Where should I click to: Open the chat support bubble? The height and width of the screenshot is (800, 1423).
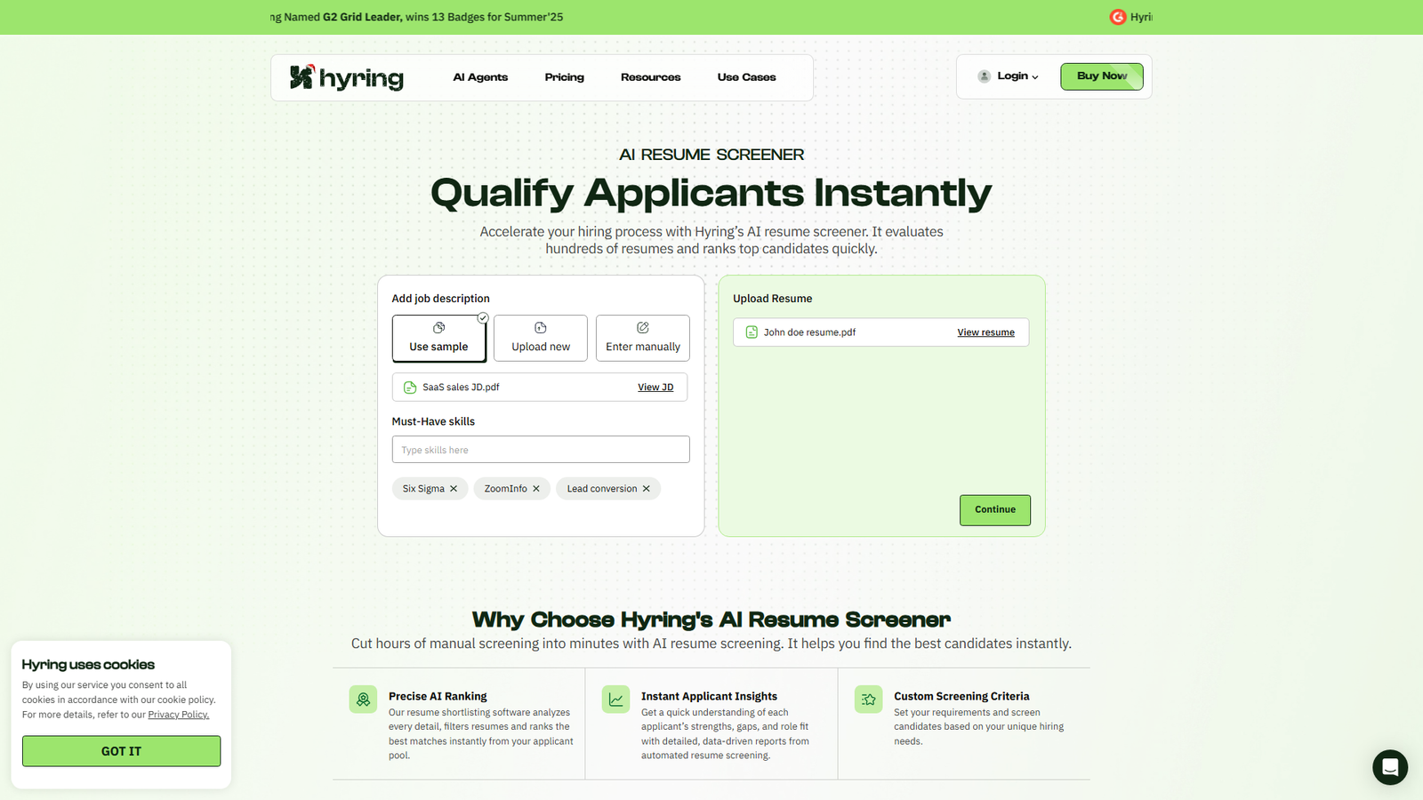(x=1389, y=767)
